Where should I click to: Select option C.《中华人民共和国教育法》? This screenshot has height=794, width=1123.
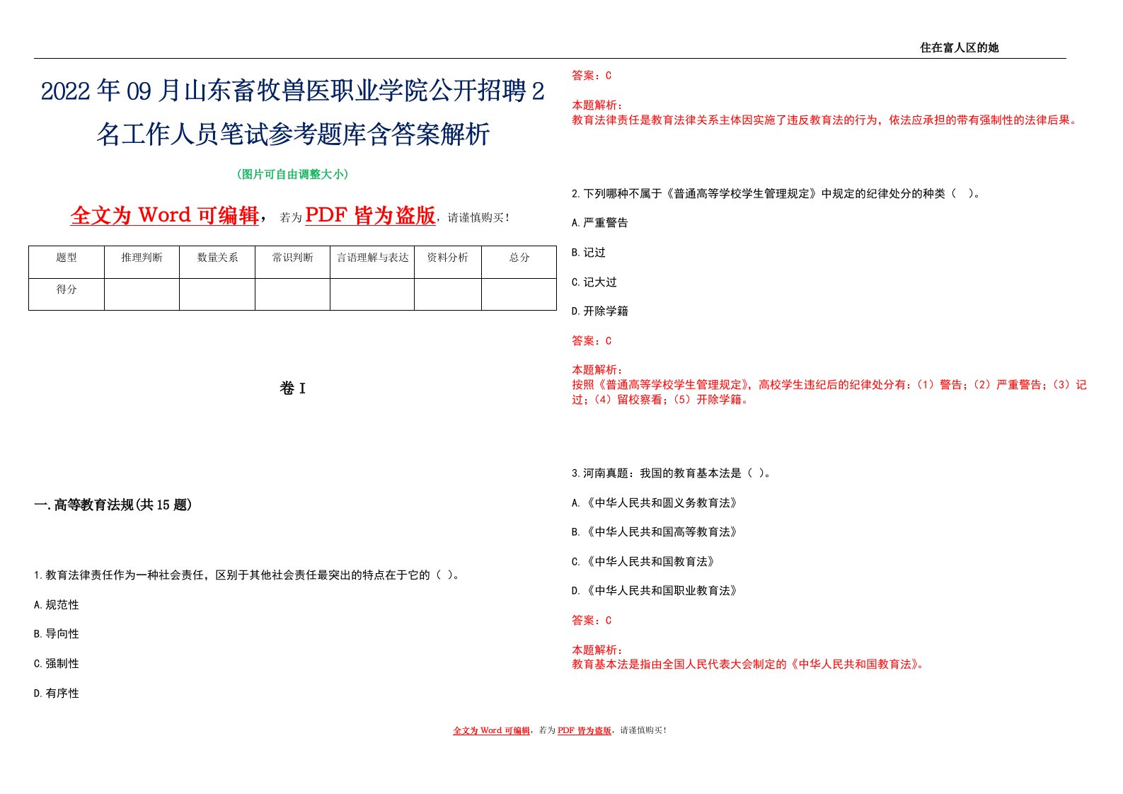coord(644,562)
